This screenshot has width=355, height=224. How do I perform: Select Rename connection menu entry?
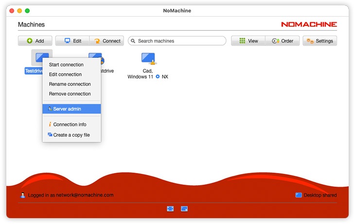pyautogui.click(x=70, y=84)
